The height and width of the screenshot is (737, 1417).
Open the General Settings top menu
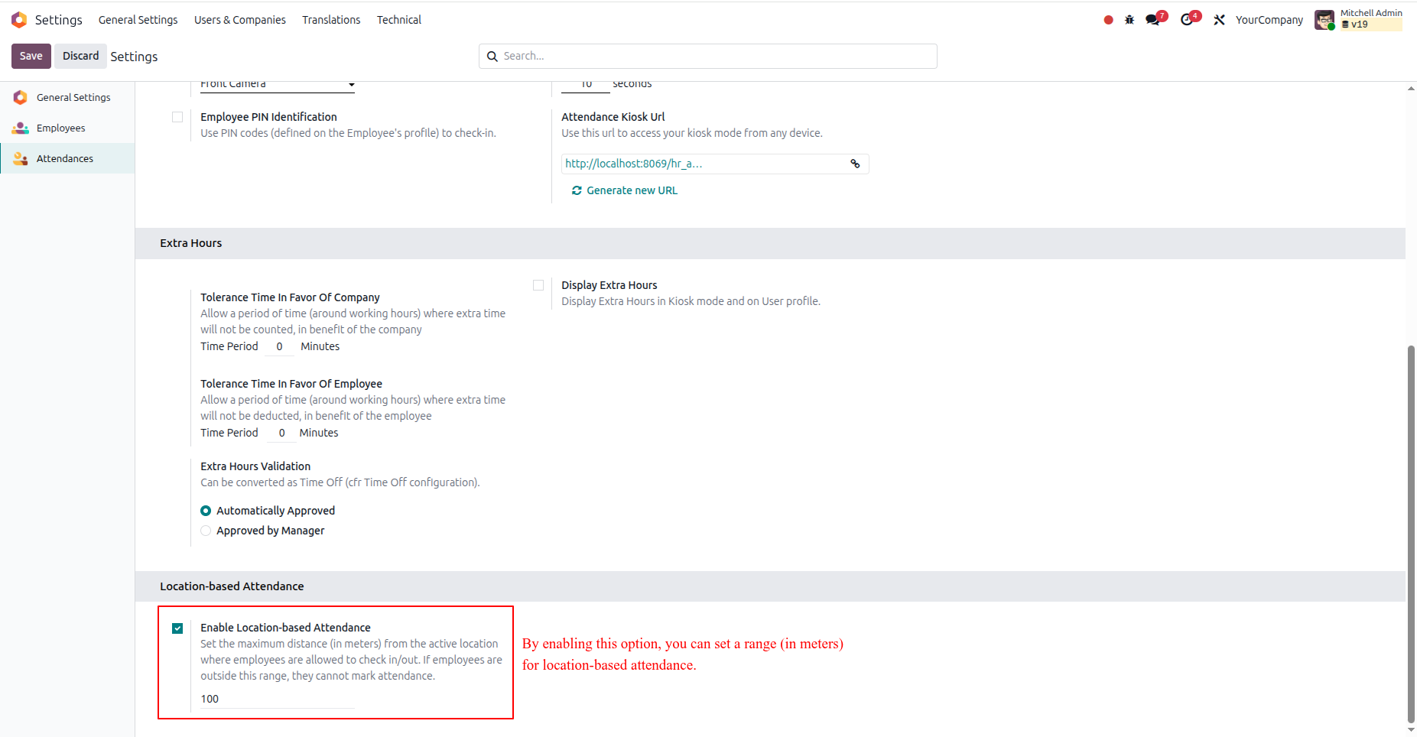(138, 20)
